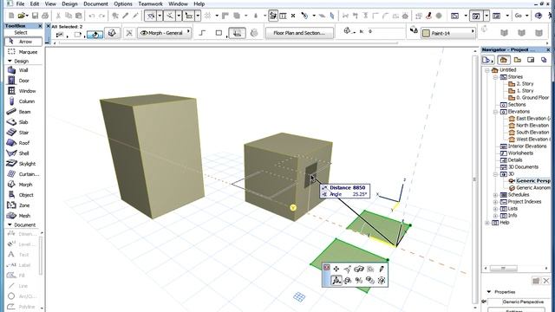Collapse the Document section of Toolbox

tap(10, 224)
